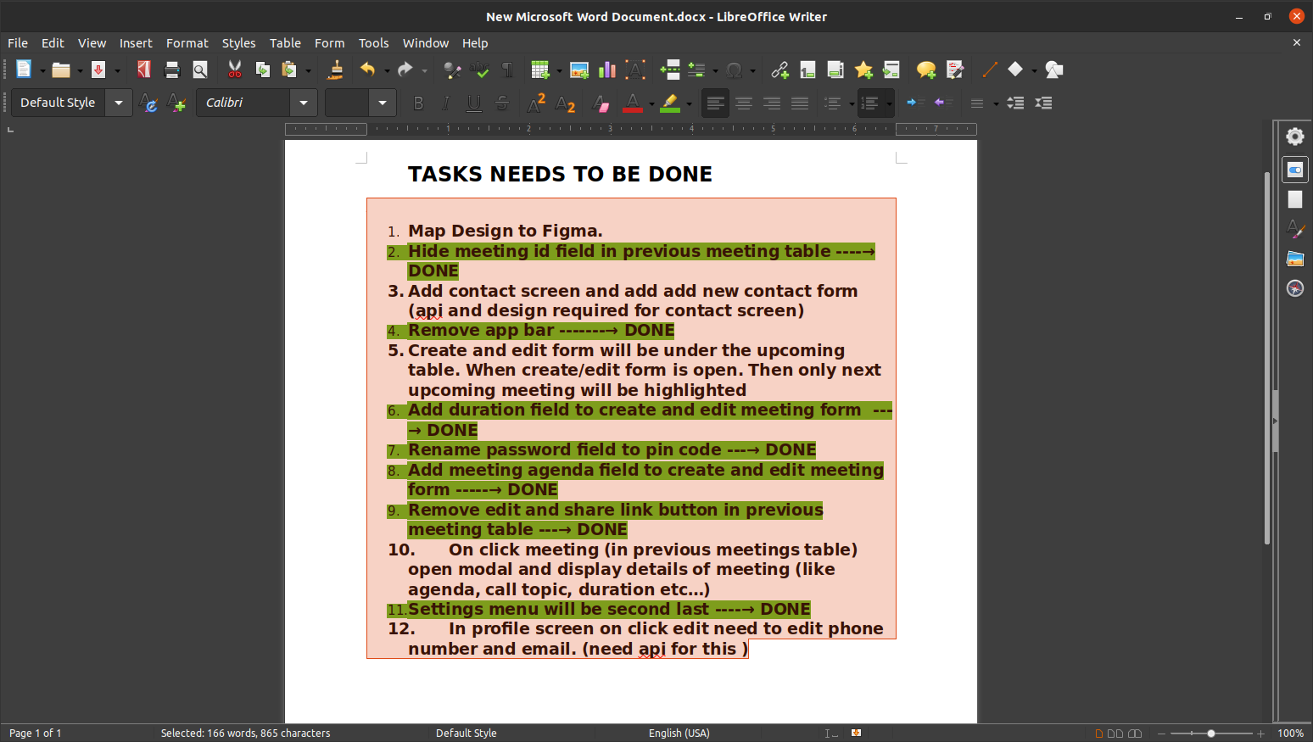Open the paragraph style dropdown arrow
The width and height of the screenshot is (1313, 742).
click(119, 103)
